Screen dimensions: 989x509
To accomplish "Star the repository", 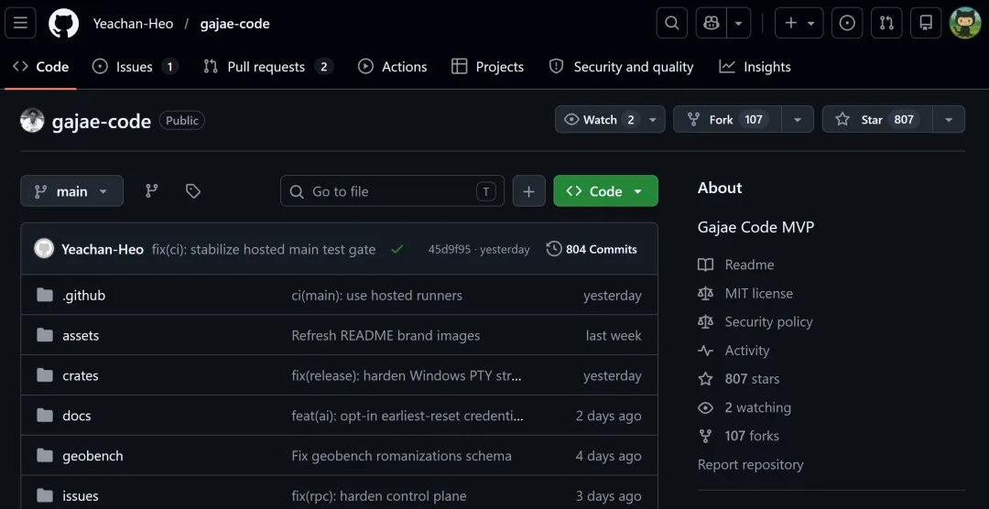I will pos(877,119).
